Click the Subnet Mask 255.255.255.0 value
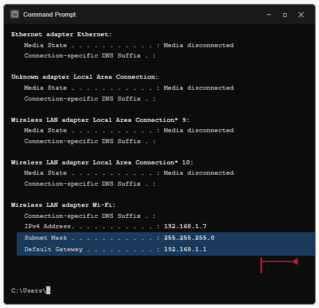This screenshot has height=308, width=319. coord(189,238)
